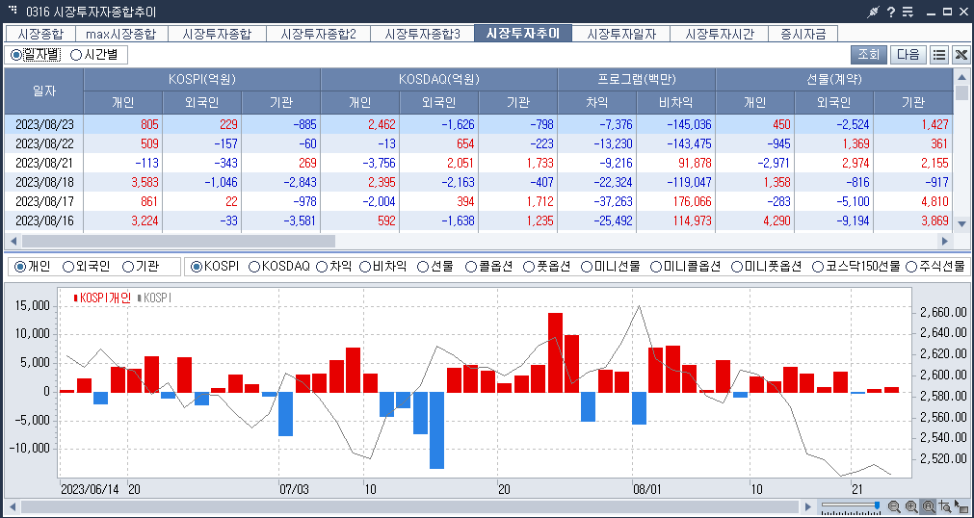Screen dimensions: 974x518
Task: Select the 코스닥150선물 radio button
Action: click(856, 267)
